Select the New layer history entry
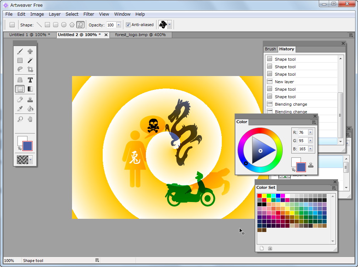 tap(302, 82)
